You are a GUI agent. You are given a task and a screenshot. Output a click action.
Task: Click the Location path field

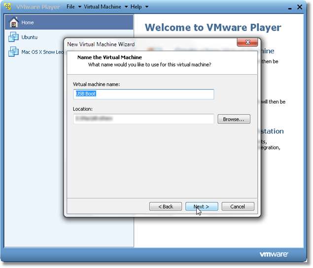click(143, 119)
